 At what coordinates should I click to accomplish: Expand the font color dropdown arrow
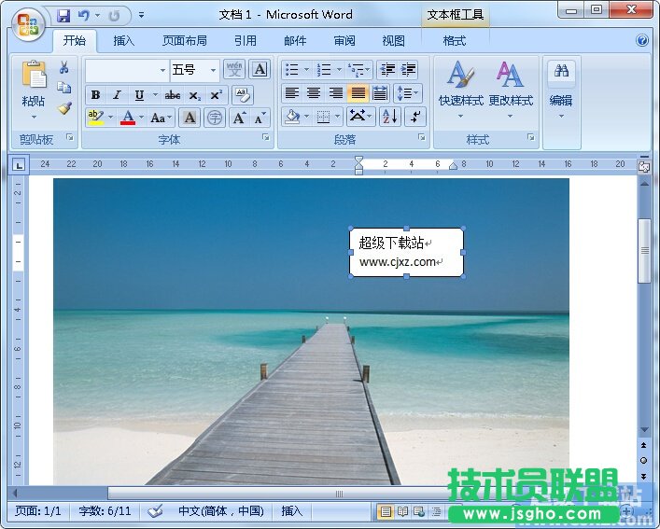142,118
